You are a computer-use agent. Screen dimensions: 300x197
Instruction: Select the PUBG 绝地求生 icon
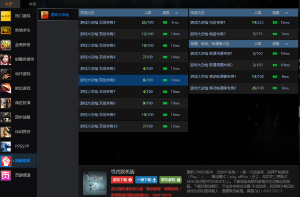6,31
